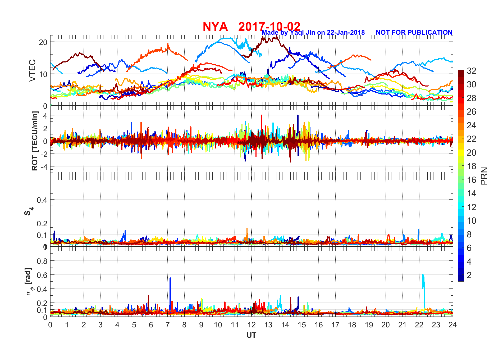This screenshot has height=352, width=503.
Task: Click the blue sigma-phi spike just after 7 UT
Action: click(170, 294)
